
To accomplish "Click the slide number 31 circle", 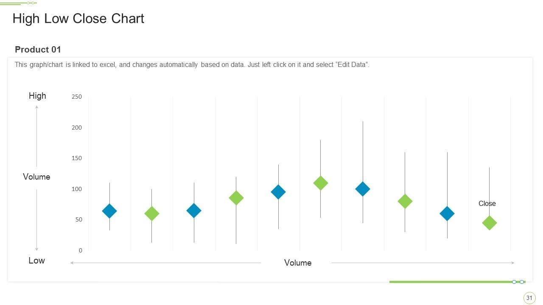I will click(x=529, y=298).
